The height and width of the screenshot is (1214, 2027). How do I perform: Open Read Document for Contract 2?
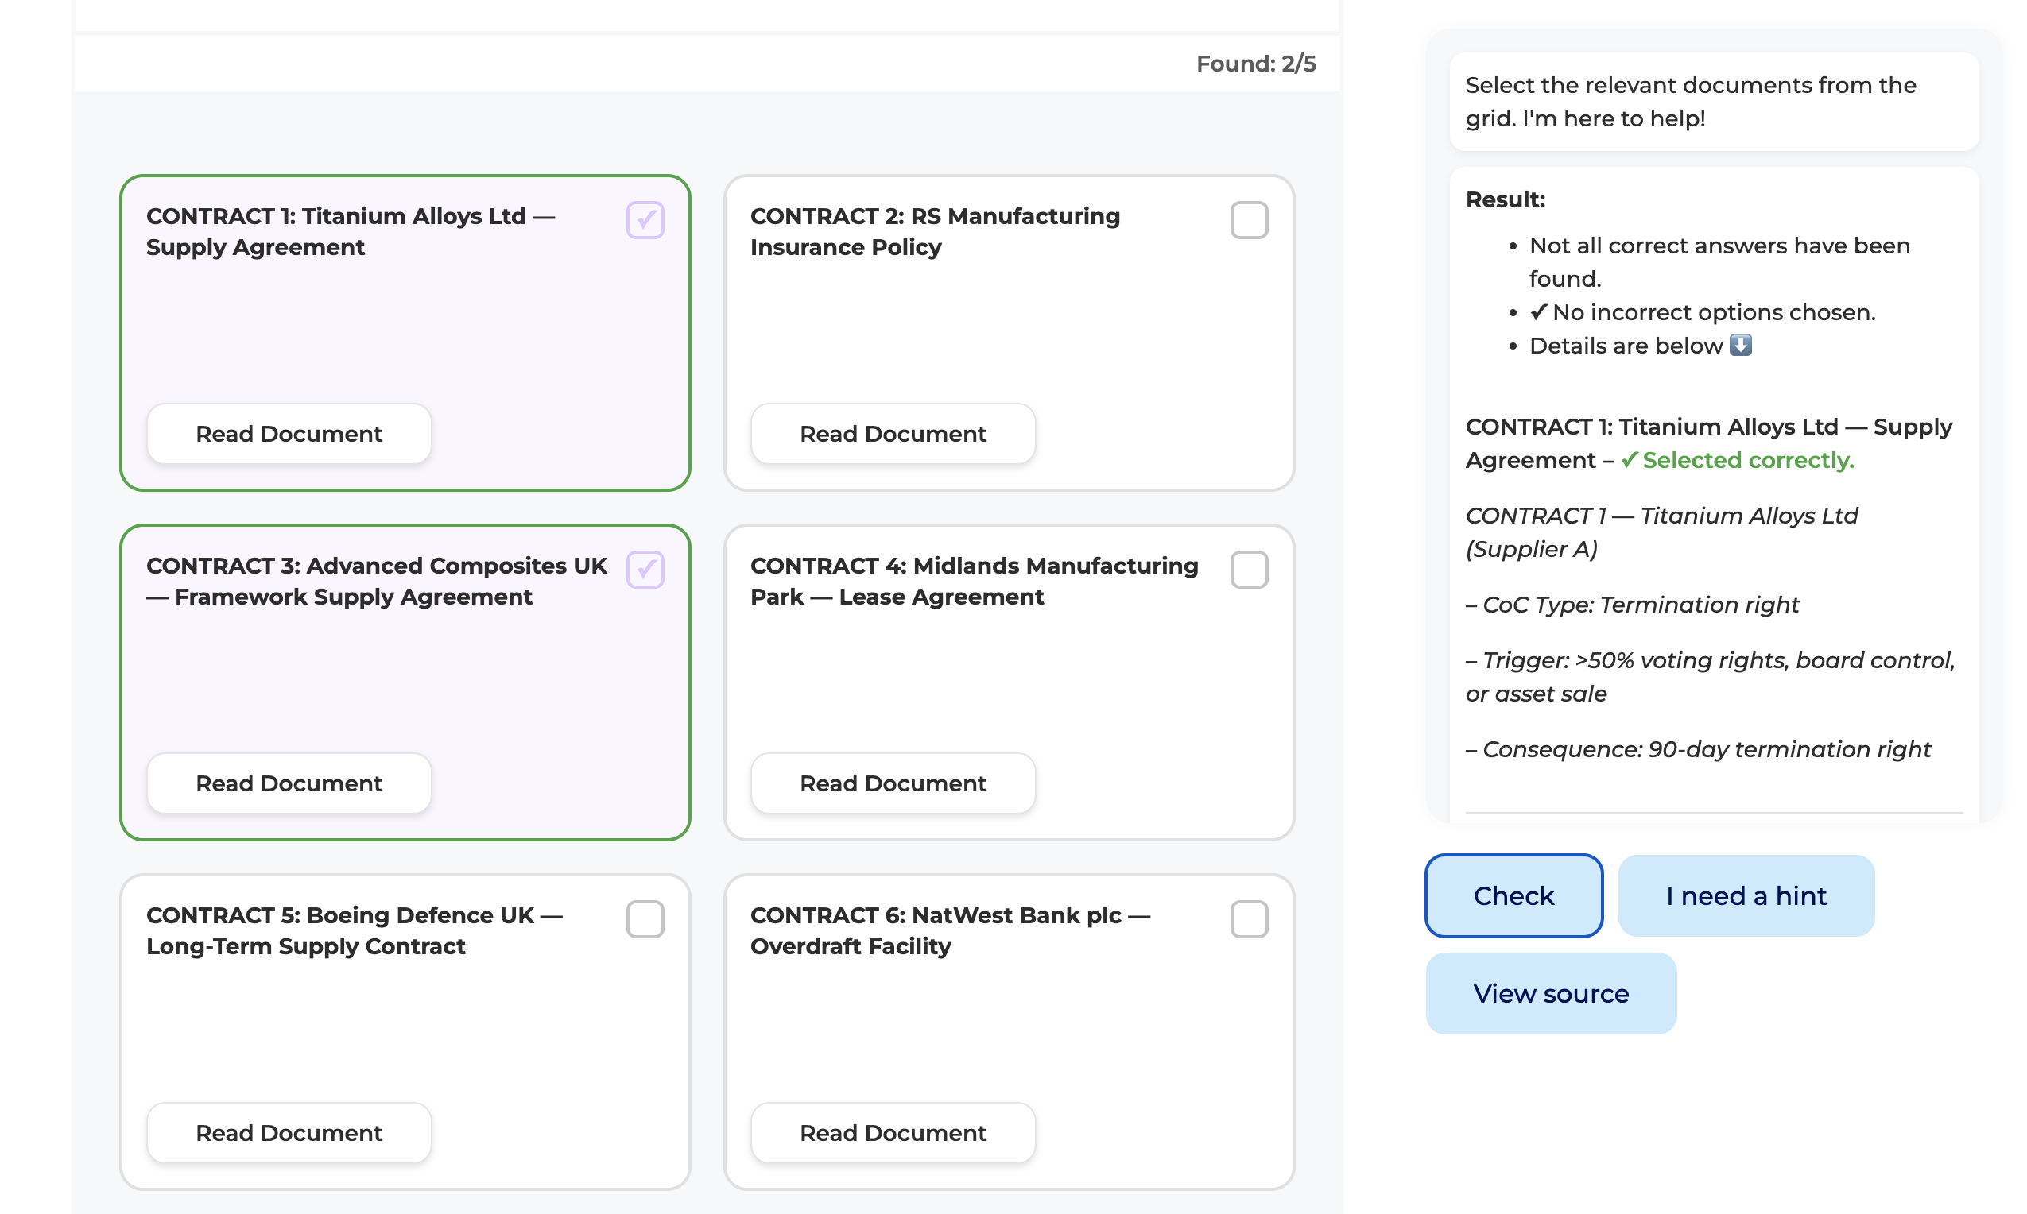point(893,434)
